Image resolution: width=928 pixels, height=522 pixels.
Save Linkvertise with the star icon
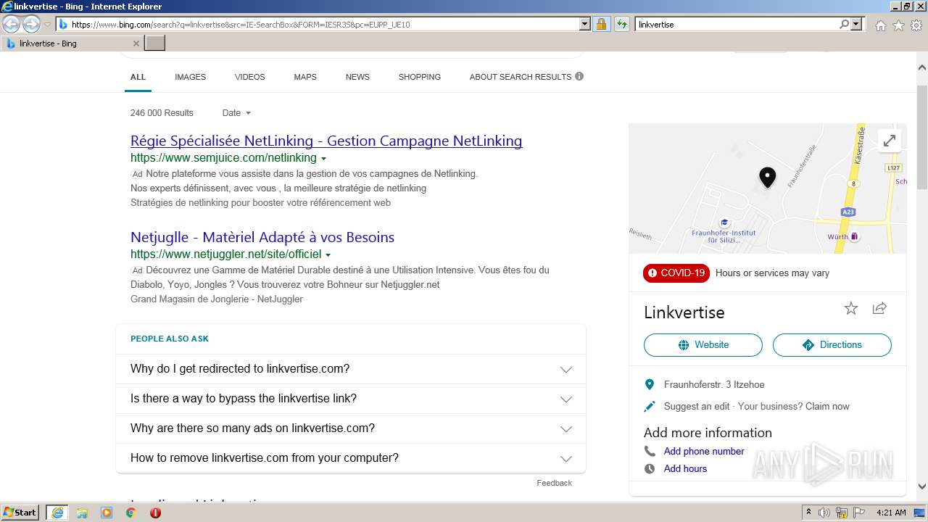tap(851, 309)
